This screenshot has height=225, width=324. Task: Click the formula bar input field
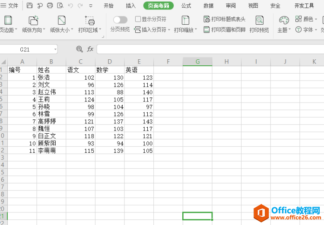(207, 49)
